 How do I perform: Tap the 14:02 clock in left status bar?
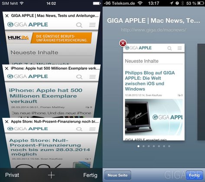(x=51, y=3)
